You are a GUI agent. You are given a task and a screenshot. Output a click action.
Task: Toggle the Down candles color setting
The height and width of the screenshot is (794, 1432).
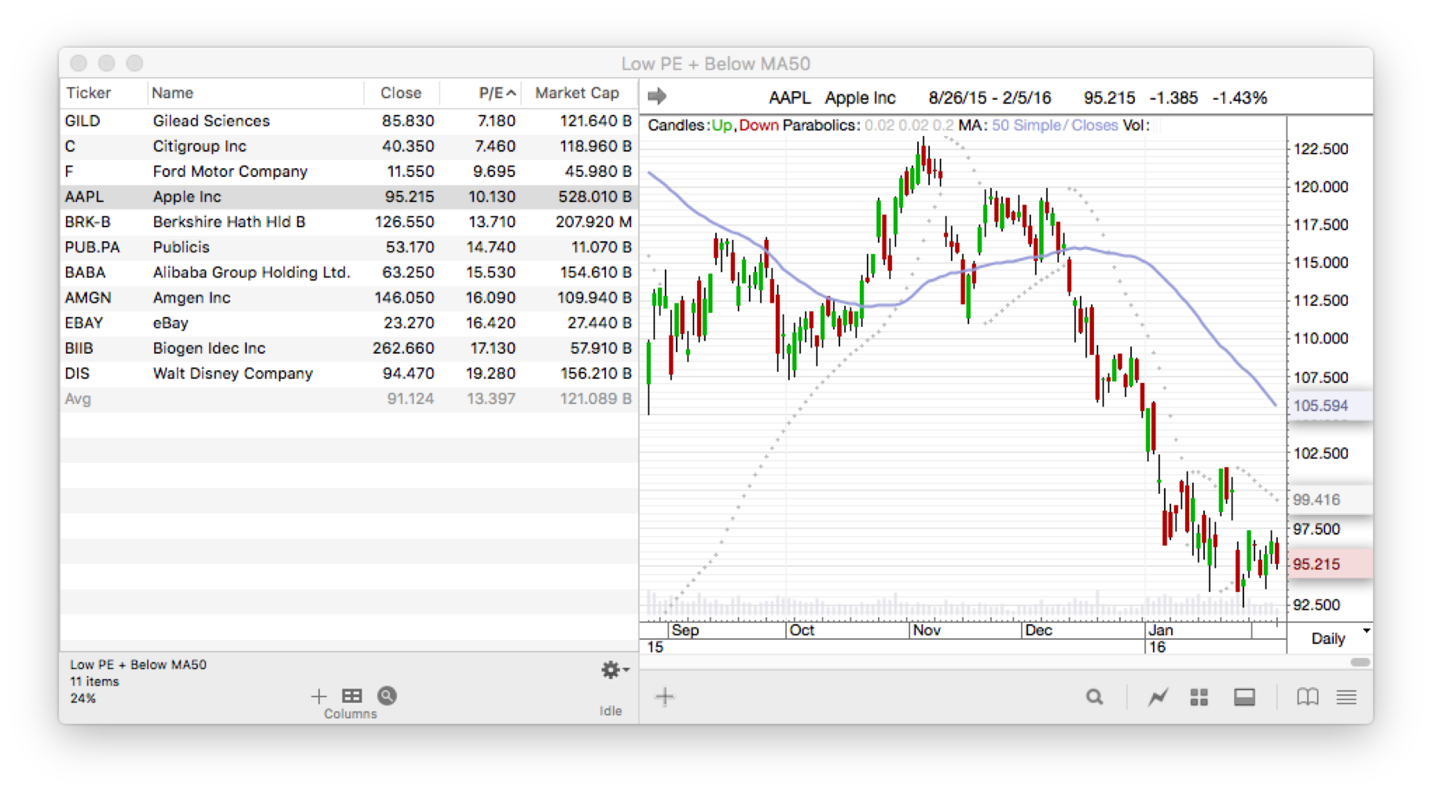(x=758, y=125)
